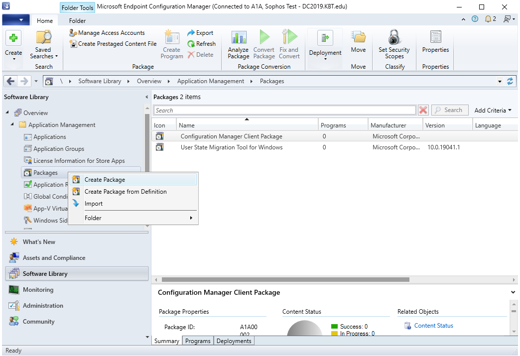This screenshot has height=356, width=520.
Task: Expand the Add Criteria dropdown
Action: coord(493,111)
